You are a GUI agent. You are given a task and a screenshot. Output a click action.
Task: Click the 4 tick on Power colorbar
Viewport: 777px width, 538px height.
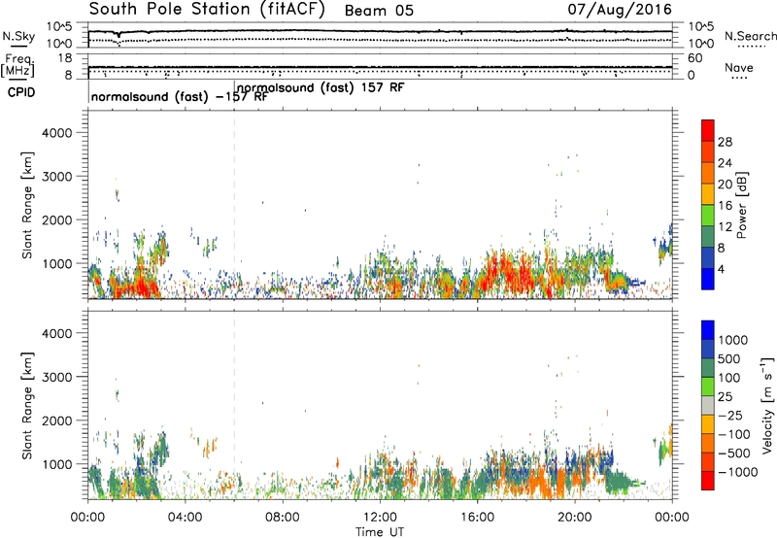click(x=721, y=270)
